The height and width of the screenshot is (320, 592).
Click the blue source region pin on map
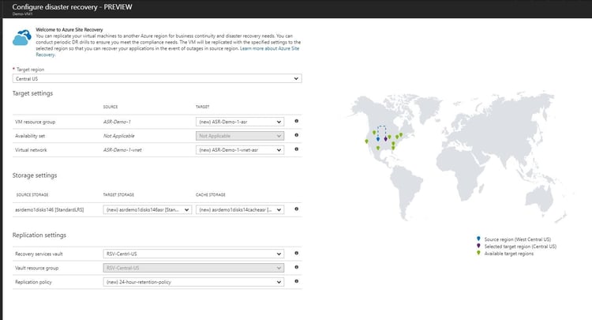coord(378,139)
